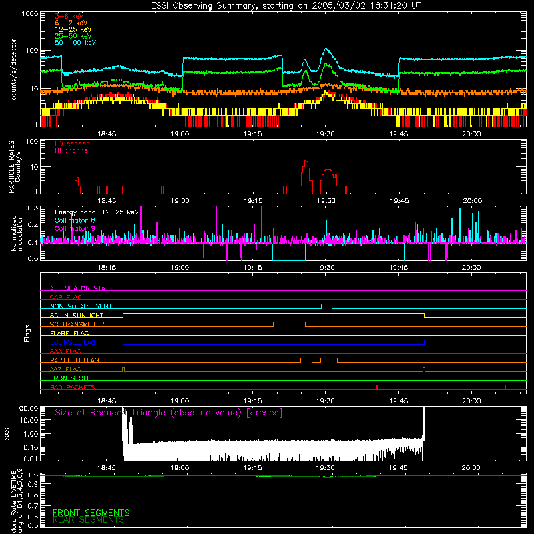Click the SAS axis label
The height and width of the screenshot is (534, 534).
[7, 434]
